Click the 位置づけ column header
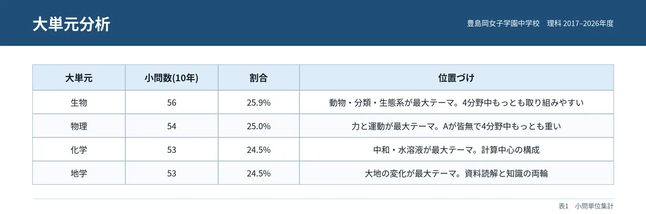Viewport: 646px width, 214px height. 457,78
